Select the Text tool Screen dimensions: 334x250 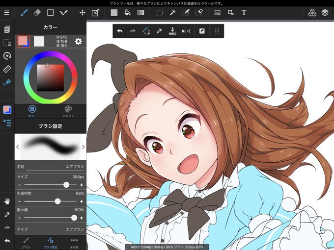coord(244,13)
